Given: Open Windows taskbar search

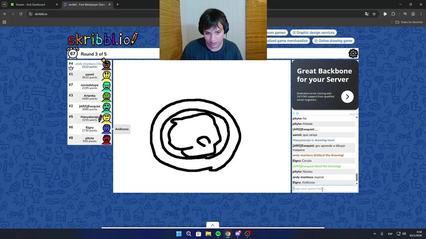Looking at the screenshot, I should coord(189,234).
